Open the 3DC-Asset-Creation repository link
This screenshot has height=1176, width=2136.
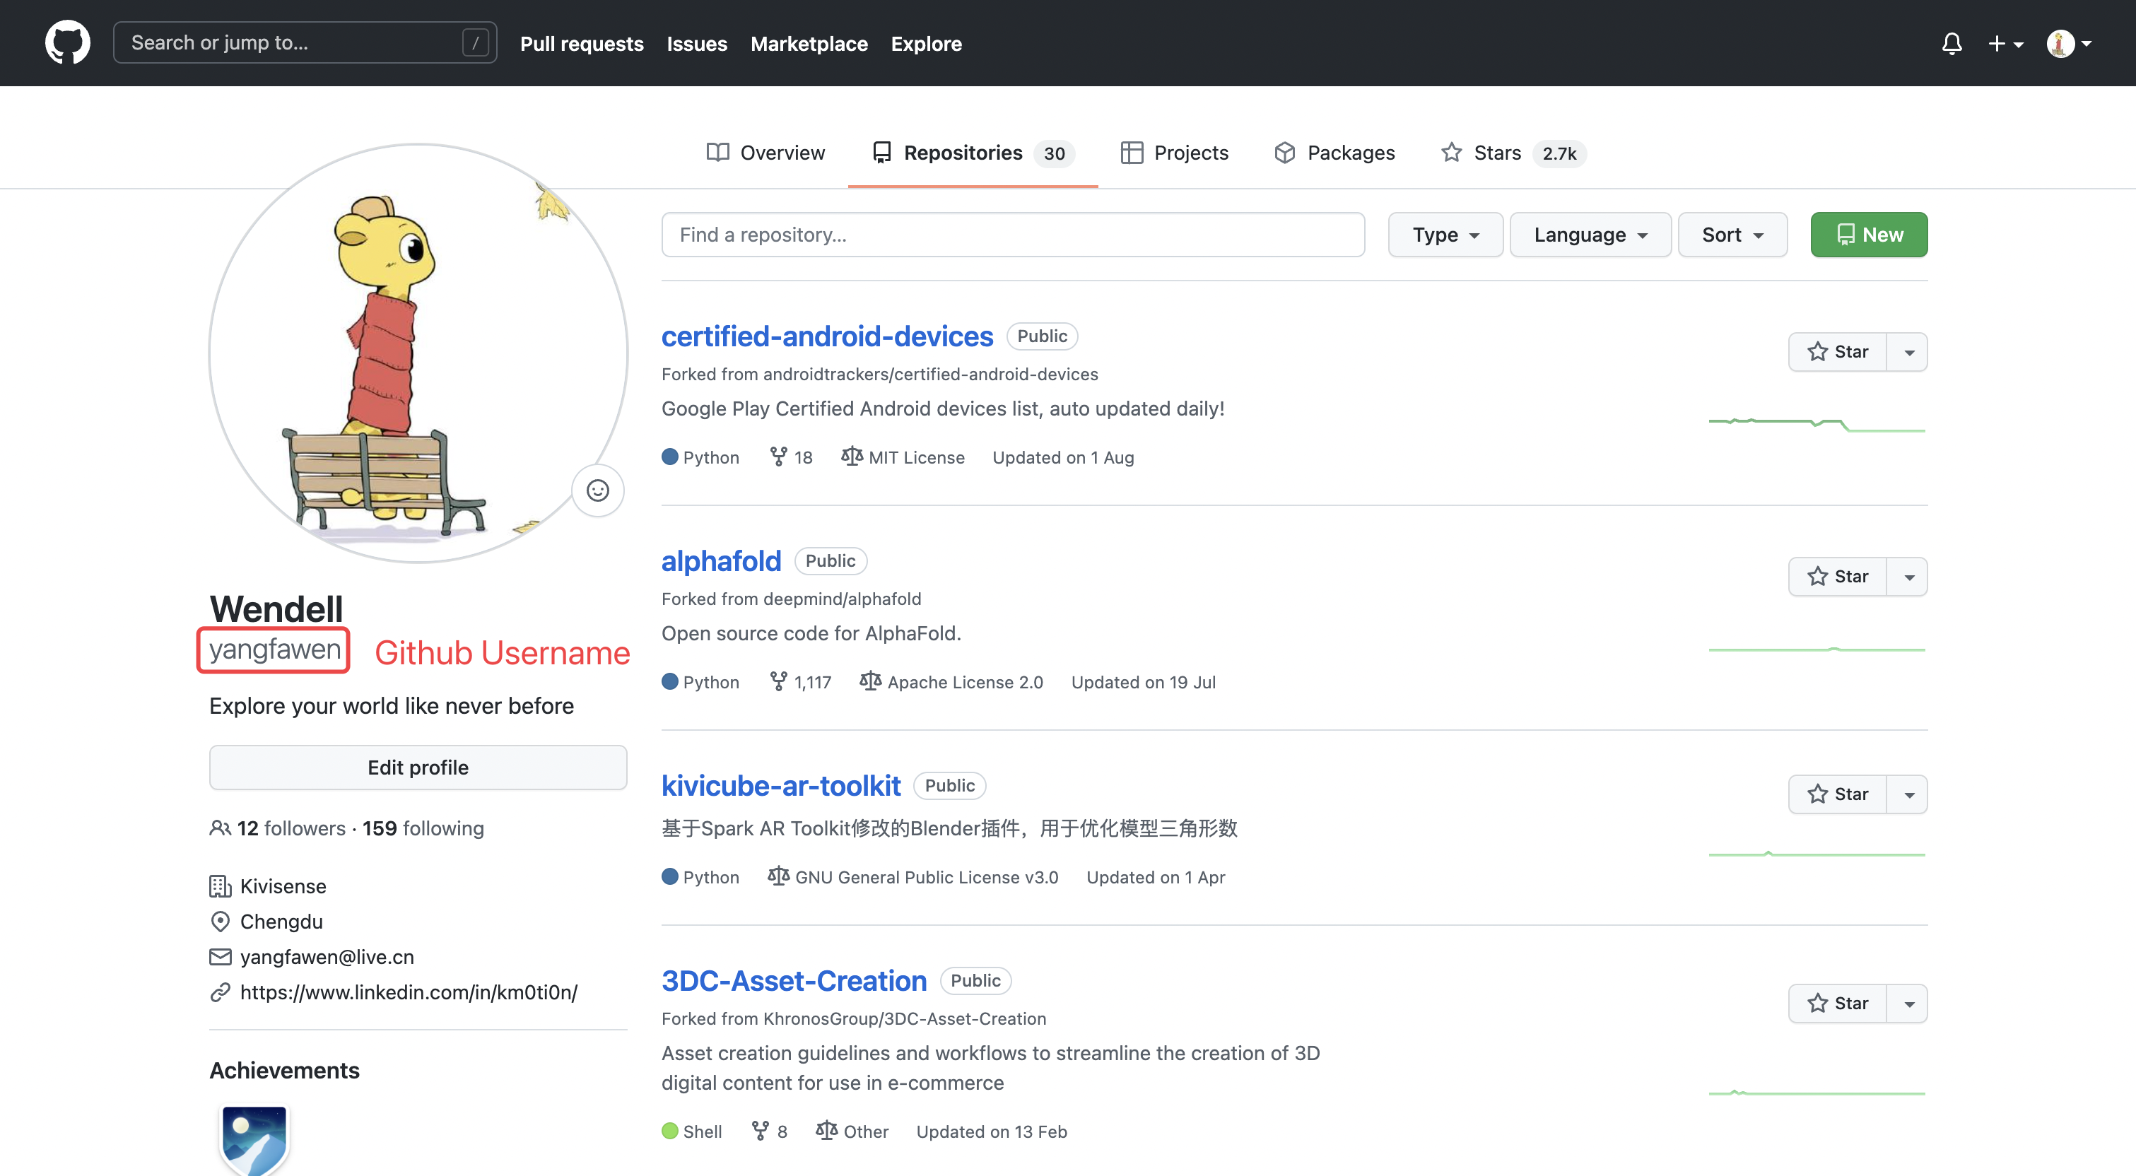(x=794, y=981)
